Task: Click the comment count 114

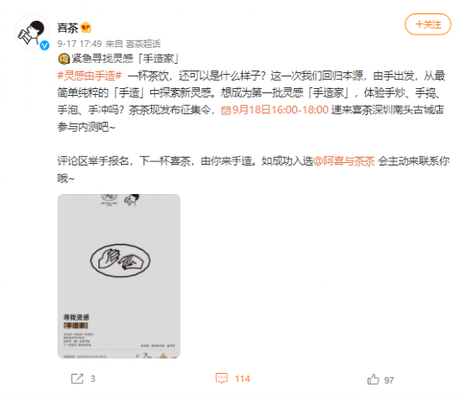Action: [243, 379]
